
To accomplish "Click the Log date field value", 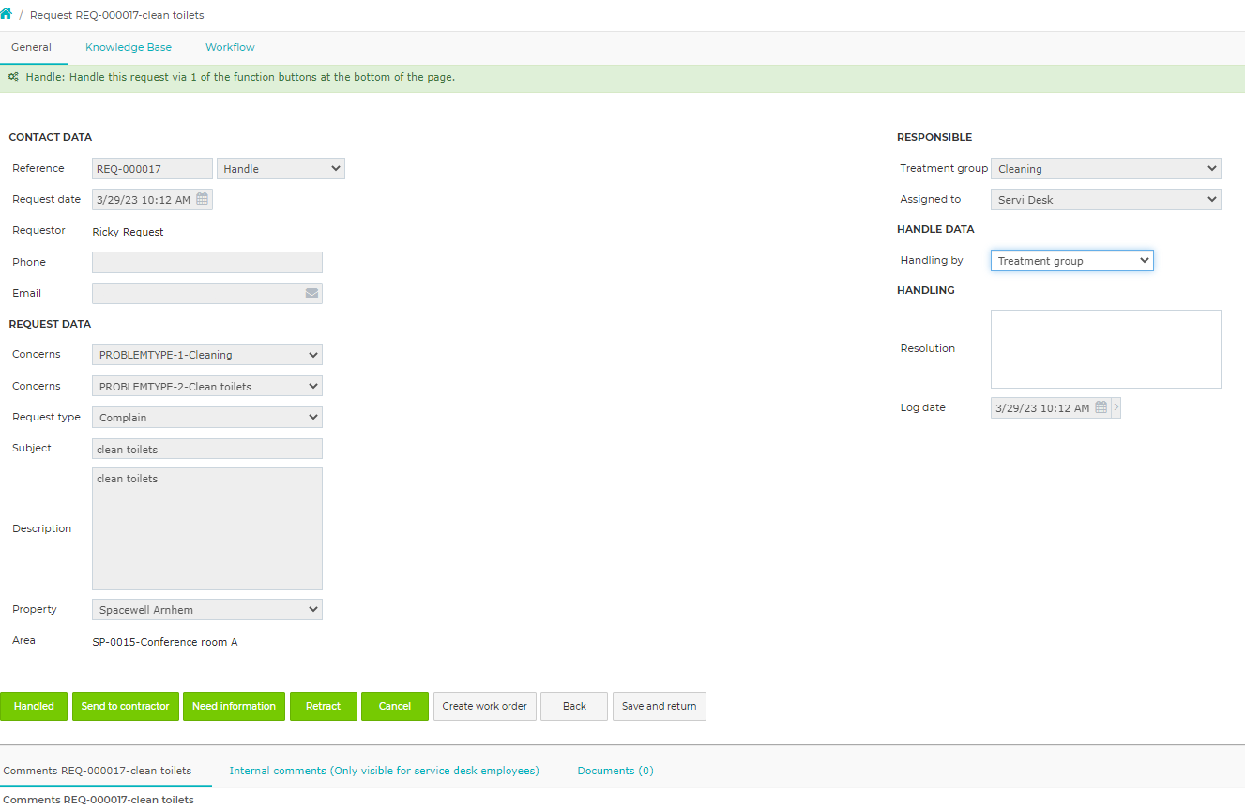I will pyautogui.click(x=1042, y=408).
